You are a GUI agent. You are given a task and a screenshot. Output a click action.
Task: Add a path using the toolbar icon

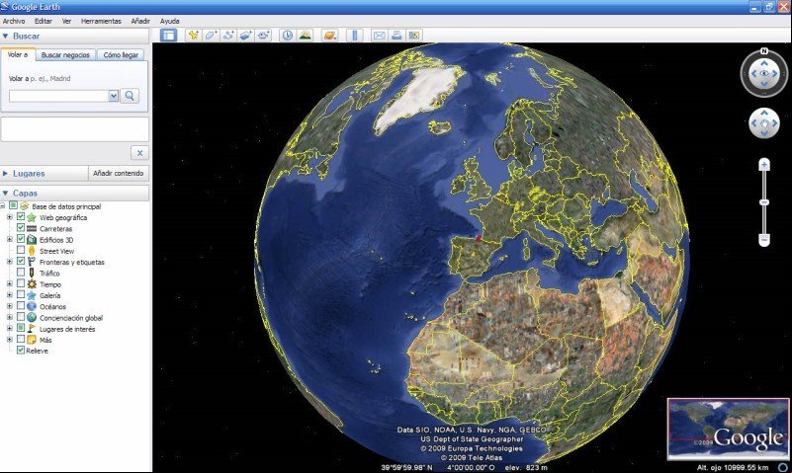click(x=228, y=36)
